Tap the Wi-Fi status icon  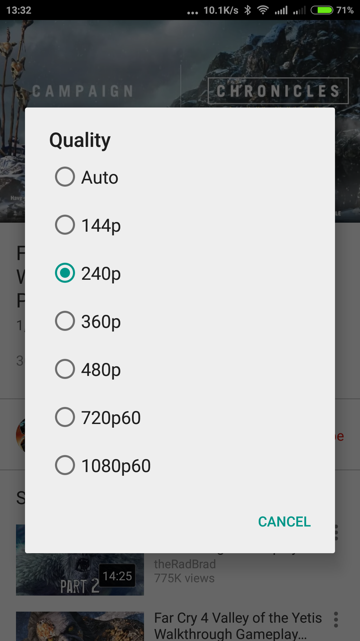tap(263, 10)
